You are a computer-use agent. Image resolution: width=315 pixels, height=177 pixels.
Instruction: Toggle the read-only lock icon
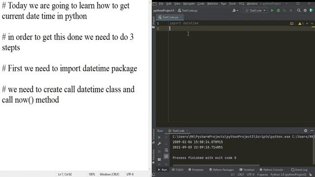(x=311, y=175)
